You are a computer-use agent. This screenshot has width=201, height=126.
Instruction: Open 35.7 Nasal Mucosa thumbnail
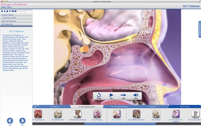point(38,114)
